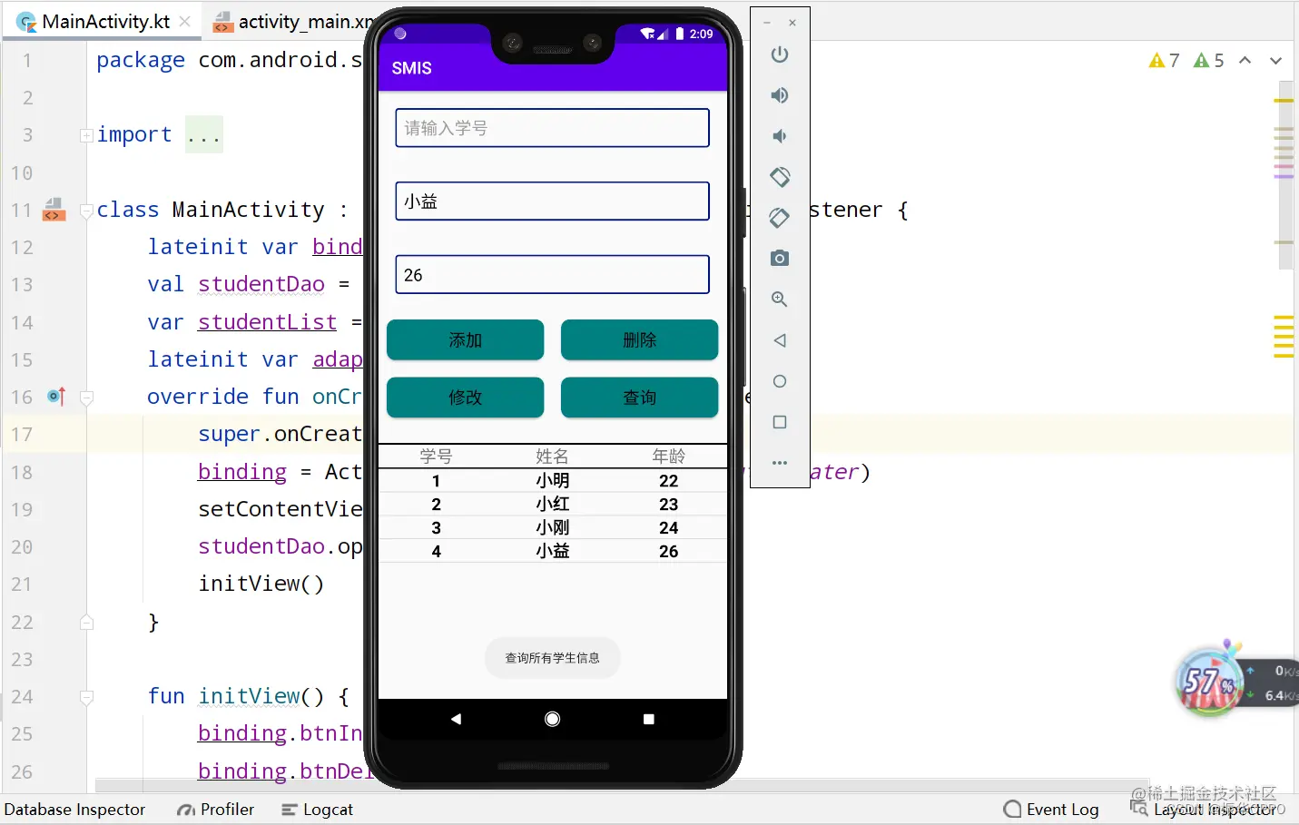This screenshot has width=1299, height=825.
Task: Click the age field containing 26
Action: click(x=552, y=275)
